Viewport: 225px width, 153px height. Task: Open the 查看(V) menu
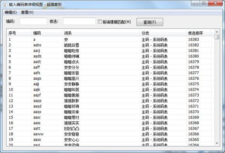pos(27,12)
